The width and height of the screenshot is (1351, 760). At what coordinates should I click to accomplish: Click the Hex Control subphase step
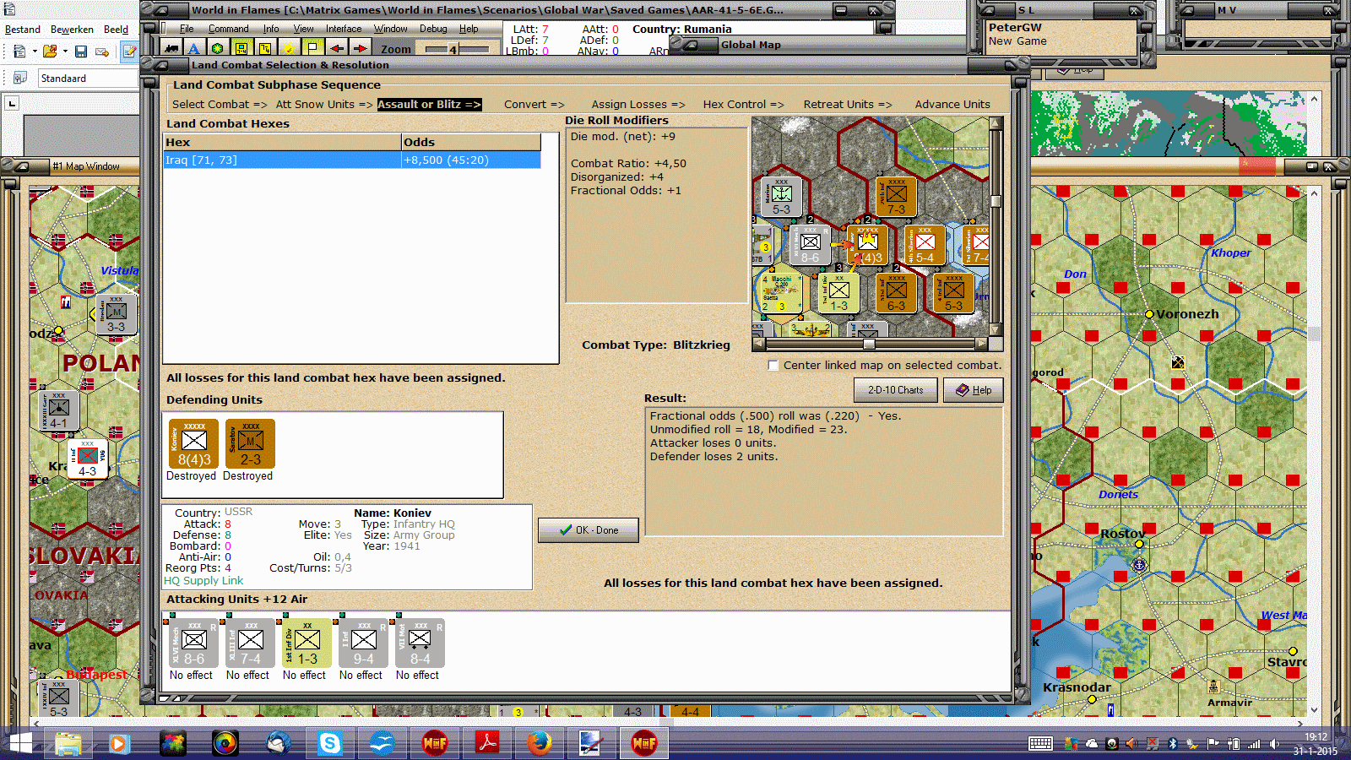click(x=743, y=105)
